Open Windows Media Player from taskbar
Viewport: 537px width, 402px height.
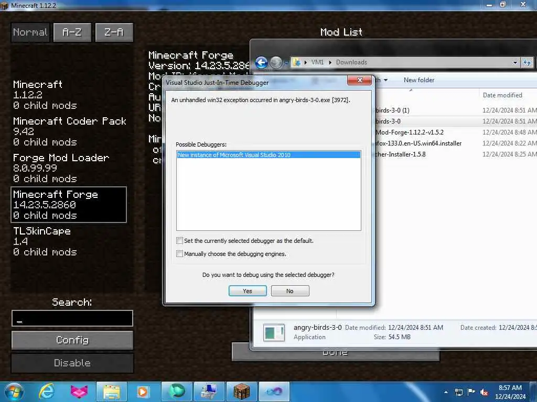pyautogui.click(x=143, y=392)
